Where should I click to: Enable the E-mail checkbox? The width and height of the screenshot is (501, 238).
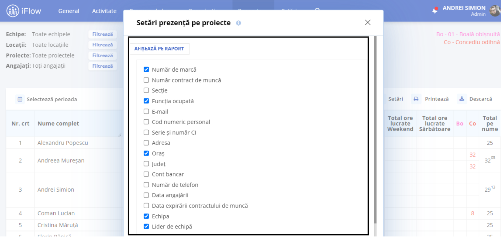click(x=146, y=111)
